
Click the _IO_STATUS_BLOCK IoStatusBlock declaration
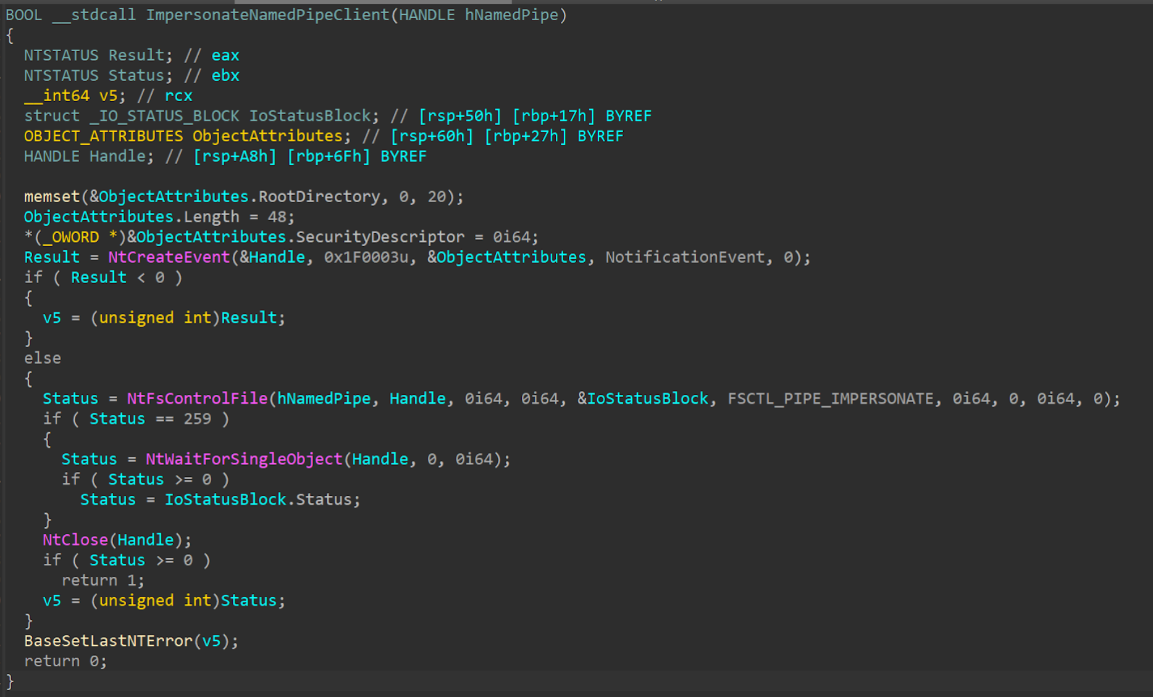(x=201, y=116)
